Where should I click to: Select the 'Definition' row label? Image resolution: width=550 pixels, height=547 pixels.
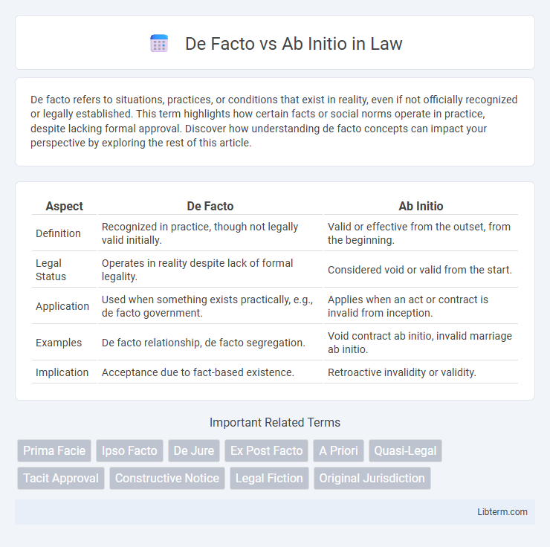coord(58,233)
